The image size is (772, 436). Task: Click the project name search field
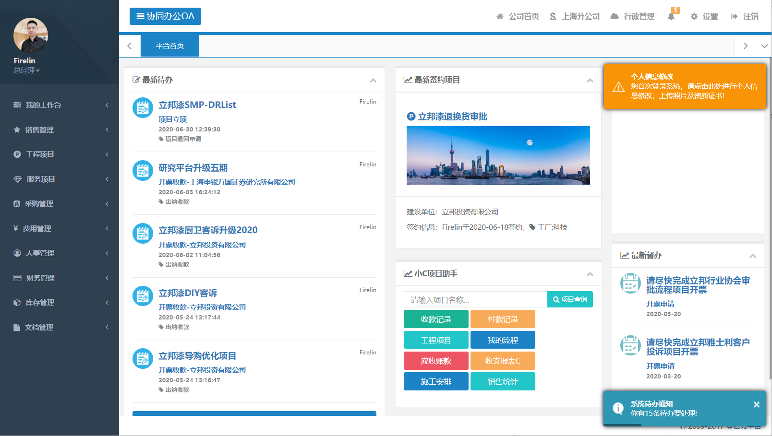coord(475,300)
